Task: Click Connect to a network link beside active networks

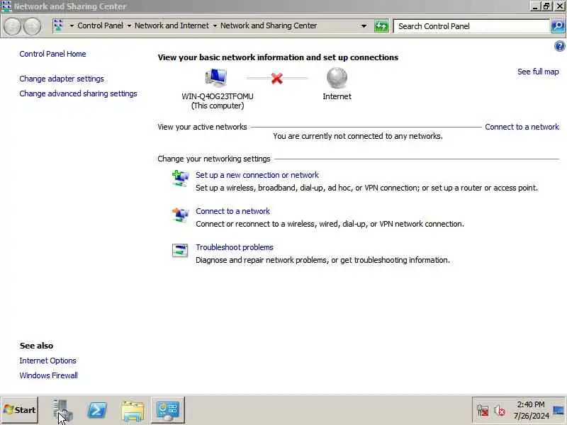Action: tap(522, 127)
